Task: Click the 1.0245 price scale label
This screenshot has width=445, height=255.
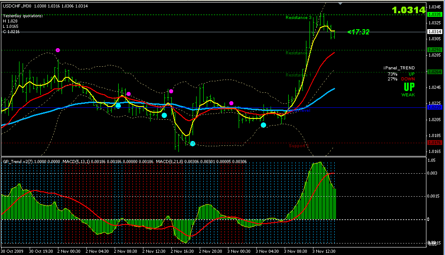Action: [x=435, y=87]
